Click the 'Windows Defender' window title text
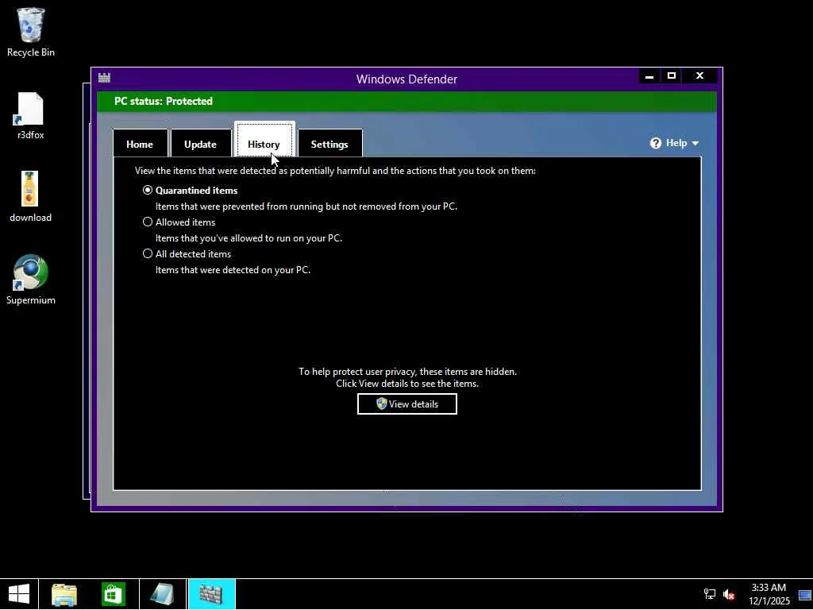Viewport: 813px width, 610px height. click(x=406, y=79)
